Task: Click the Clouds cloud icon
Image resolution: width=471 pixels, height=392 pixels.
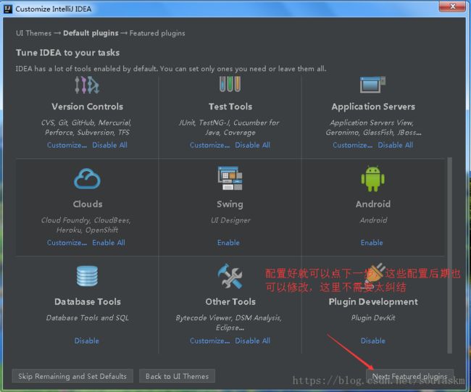Action: (x=87, y=179)
